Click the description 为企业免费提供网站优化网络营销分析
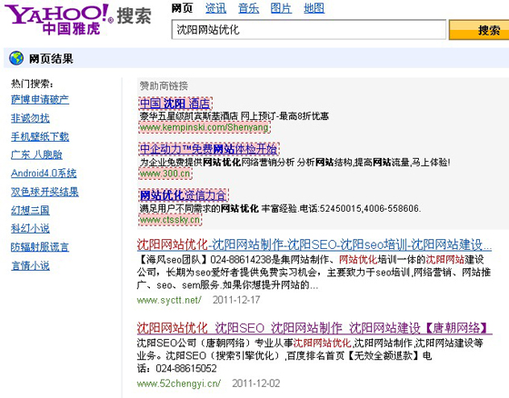 pyautogui.click(x=294, y=162)
